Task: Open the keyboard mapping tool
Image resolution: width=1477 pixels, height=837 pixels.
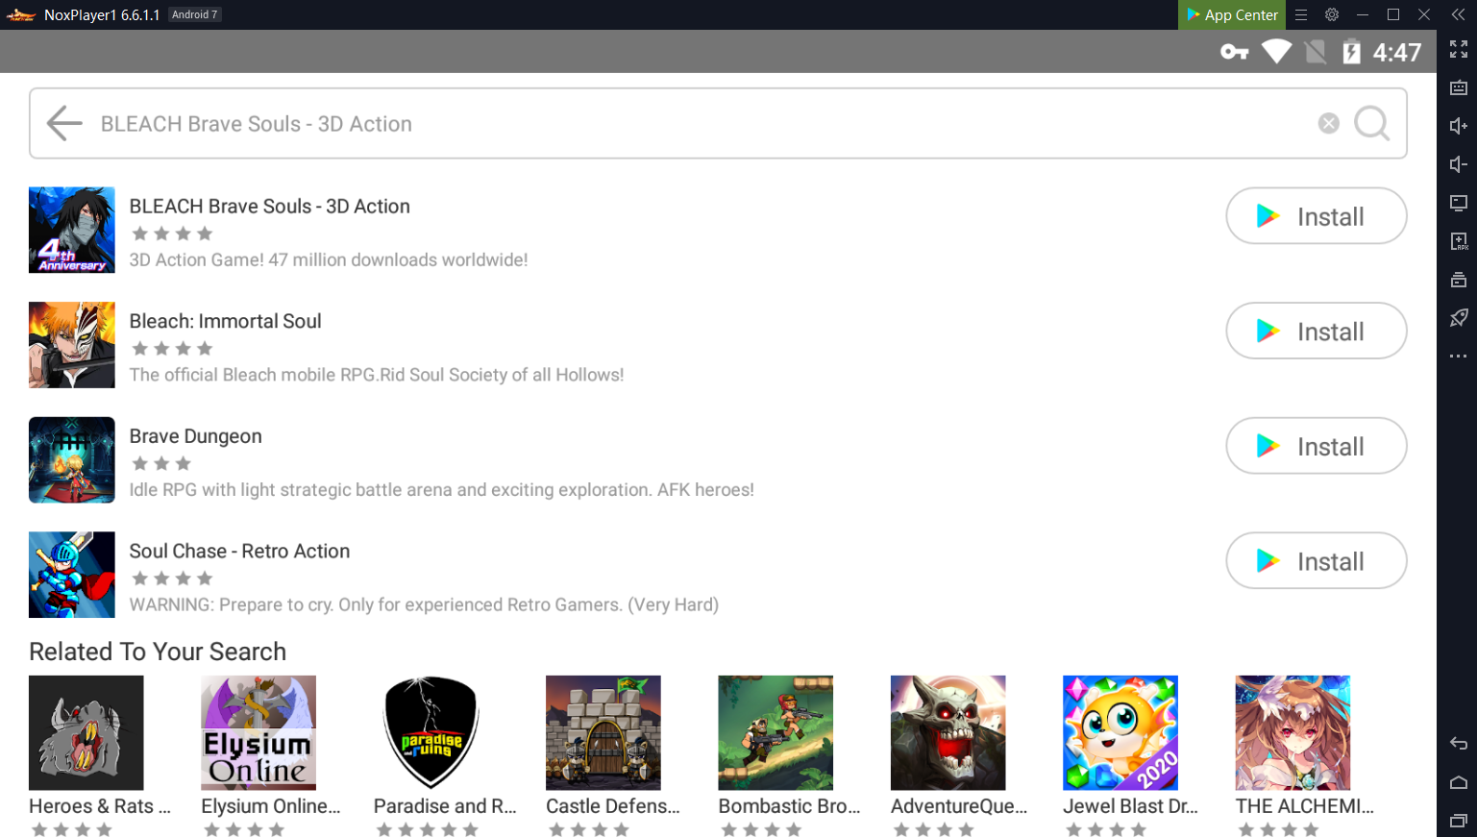Action: (x=1458, y=87)
